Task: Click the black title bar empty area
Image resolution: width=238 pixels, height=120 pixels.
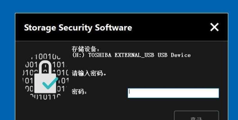Action: point(170,27)
